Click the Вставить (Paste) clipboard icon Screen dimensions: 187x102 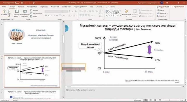pos(4,12)
